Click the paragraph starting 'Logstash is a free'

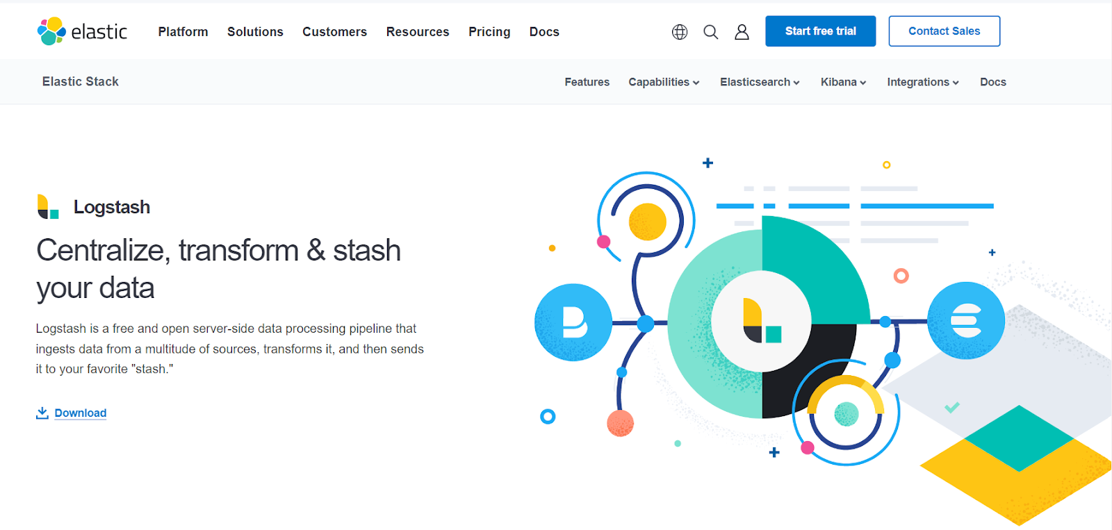point(230,349)
